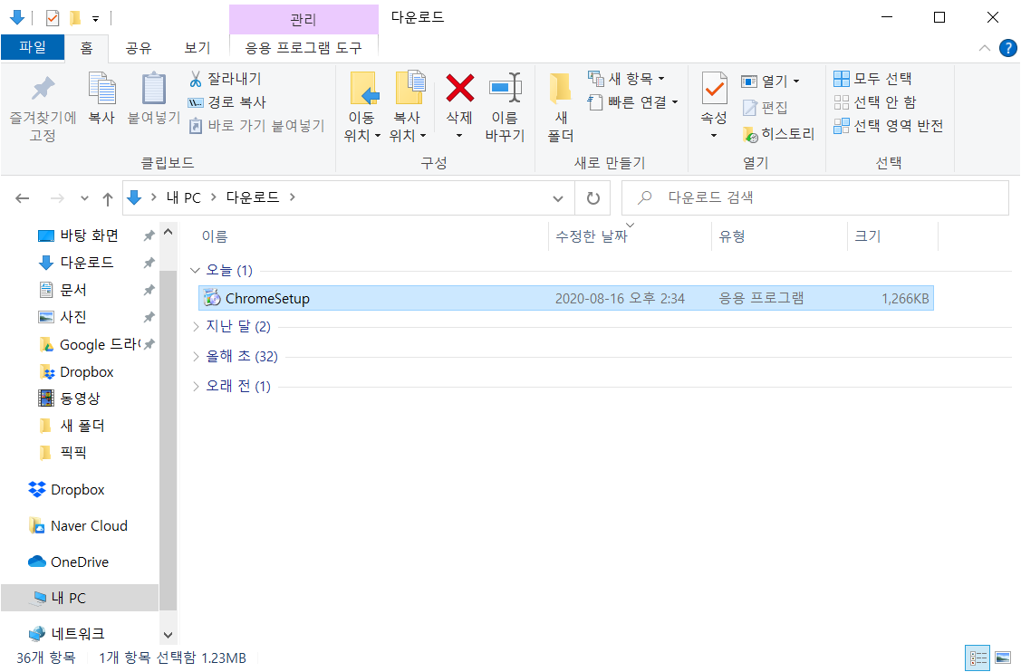This screenshot has height=672, width=1021.
Task: Switch to Share (공유) tab
Action: (x=138, y=48)
